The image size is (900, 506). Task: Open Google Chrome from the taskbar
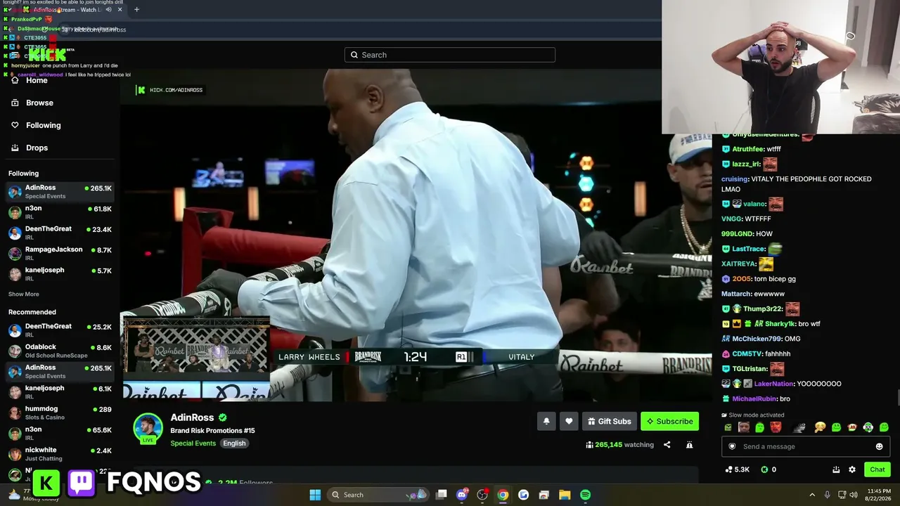[x=503, y=495]
